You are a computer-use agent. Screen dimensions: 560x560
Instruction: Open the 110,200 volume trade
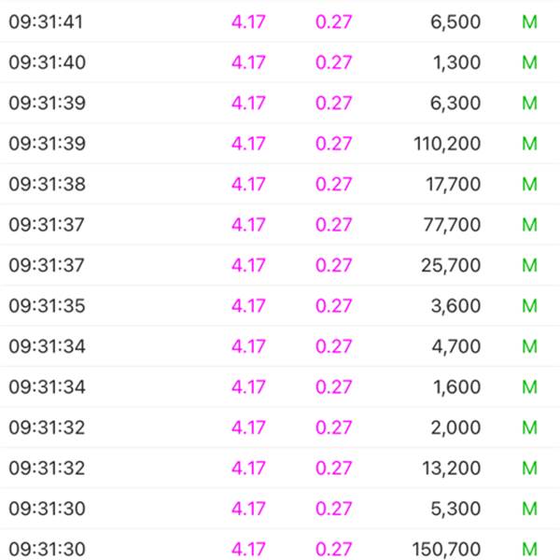click(x=280, y=143)
